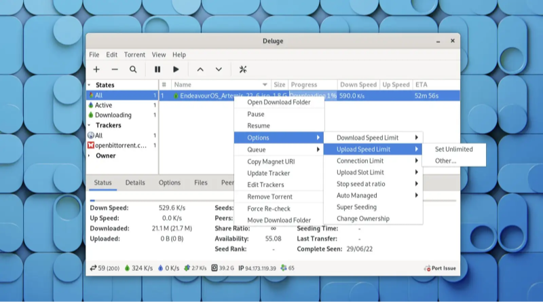Click Update Tracker menu entry
543x302 pixels.
click(279, 173)
